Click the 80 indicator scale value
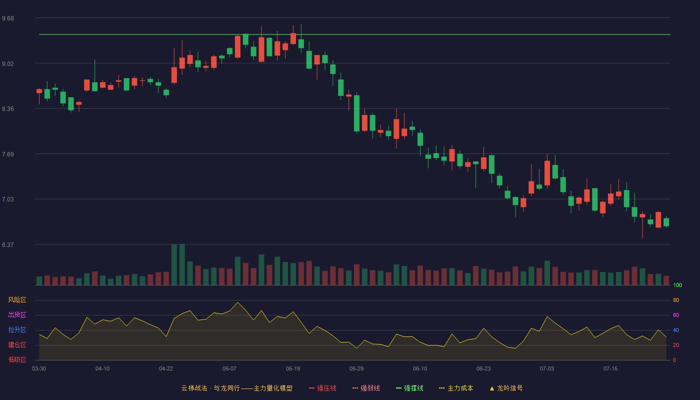Viewport: 700px width, 400px height. [676, 300]
